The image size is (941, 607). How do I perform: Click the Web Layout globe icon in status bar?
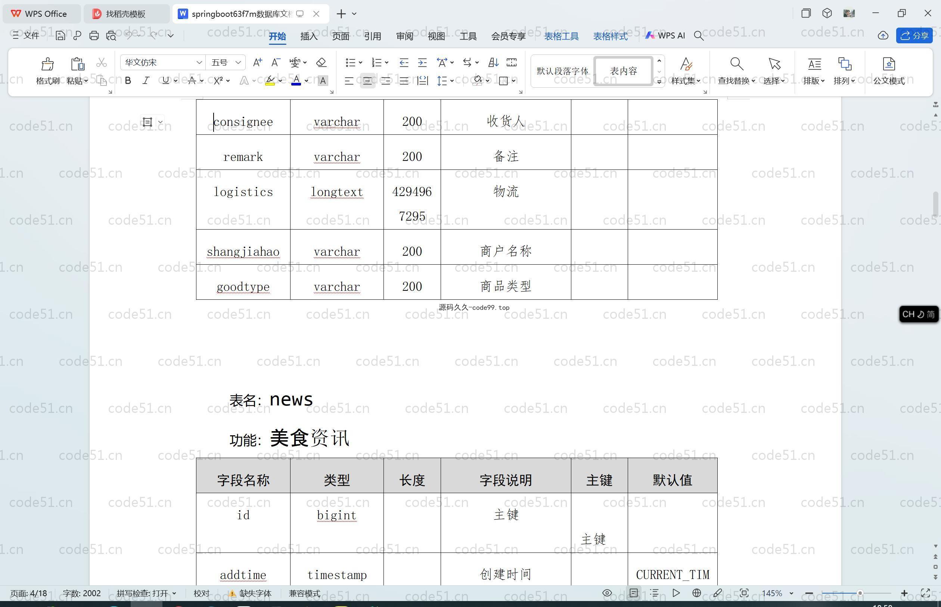click(696, 593)
